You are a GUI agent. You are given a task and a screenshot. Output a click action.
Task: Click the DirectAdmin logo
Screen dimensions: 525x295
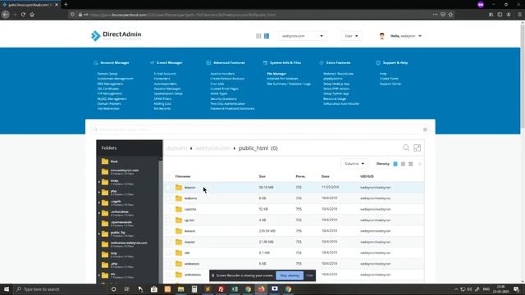click(116, 35)
